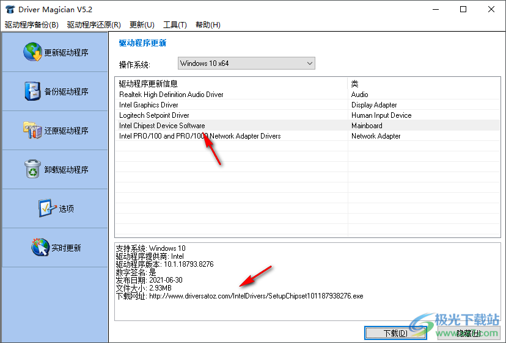Click the 驱动程序更新 heading
Screen dimensions: 506x343
(142, 43)
